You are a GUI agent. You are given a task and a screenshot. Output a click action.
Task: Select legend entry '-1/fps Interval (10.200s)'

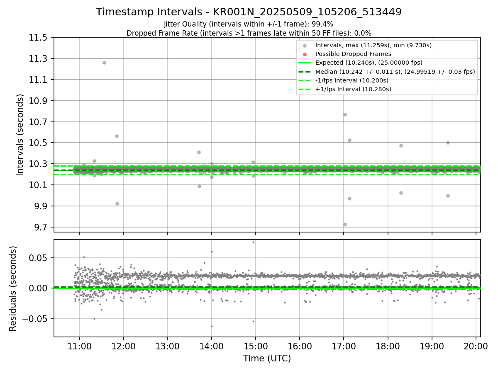352,80
